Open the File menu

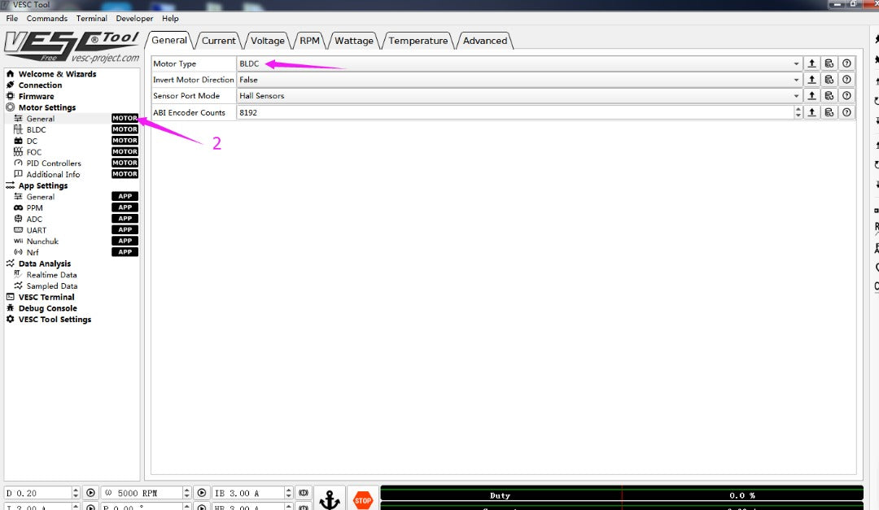(x=11, y=18)
